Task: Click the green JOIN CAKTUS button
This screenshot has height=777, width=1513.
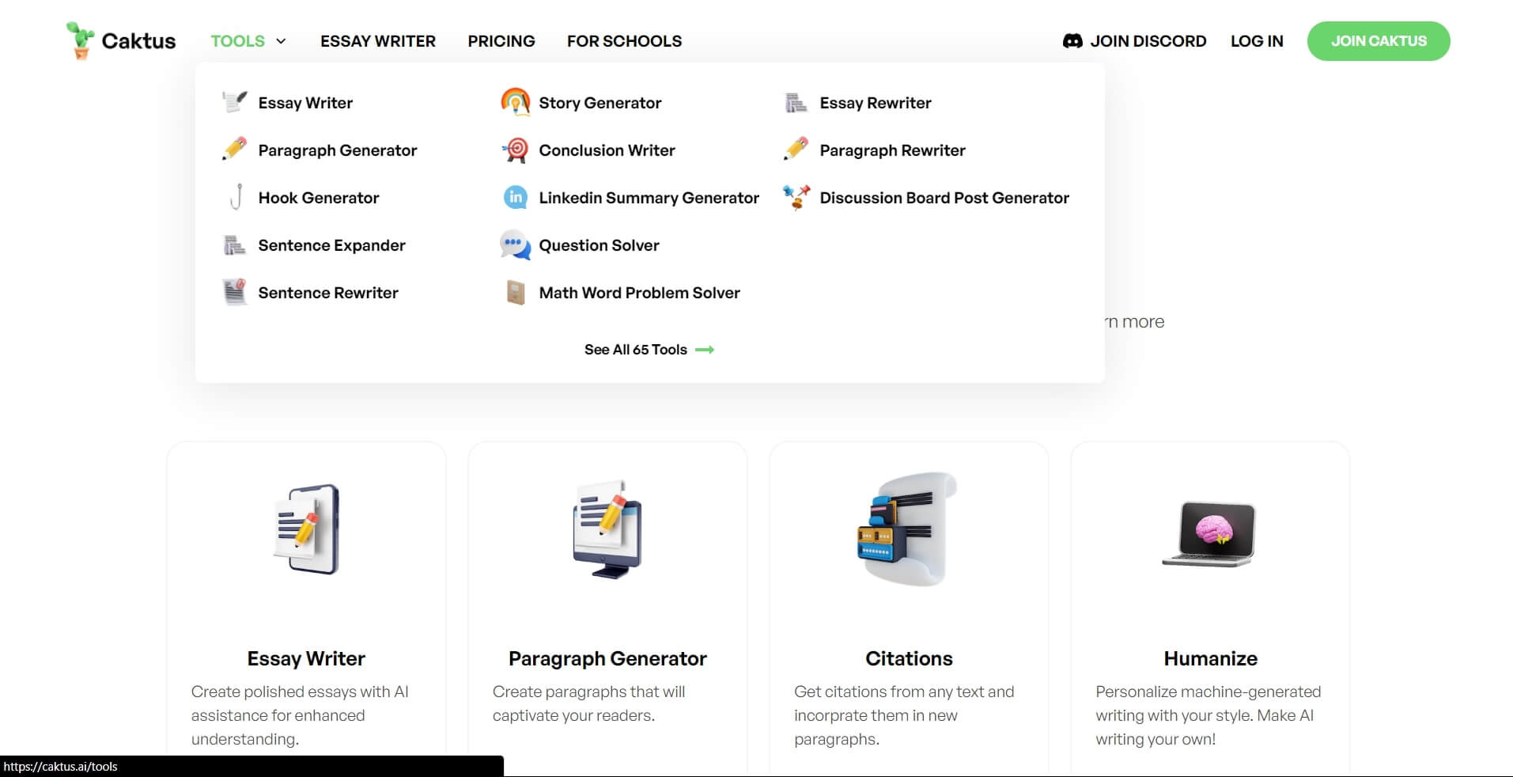Action: point(1379,41)
